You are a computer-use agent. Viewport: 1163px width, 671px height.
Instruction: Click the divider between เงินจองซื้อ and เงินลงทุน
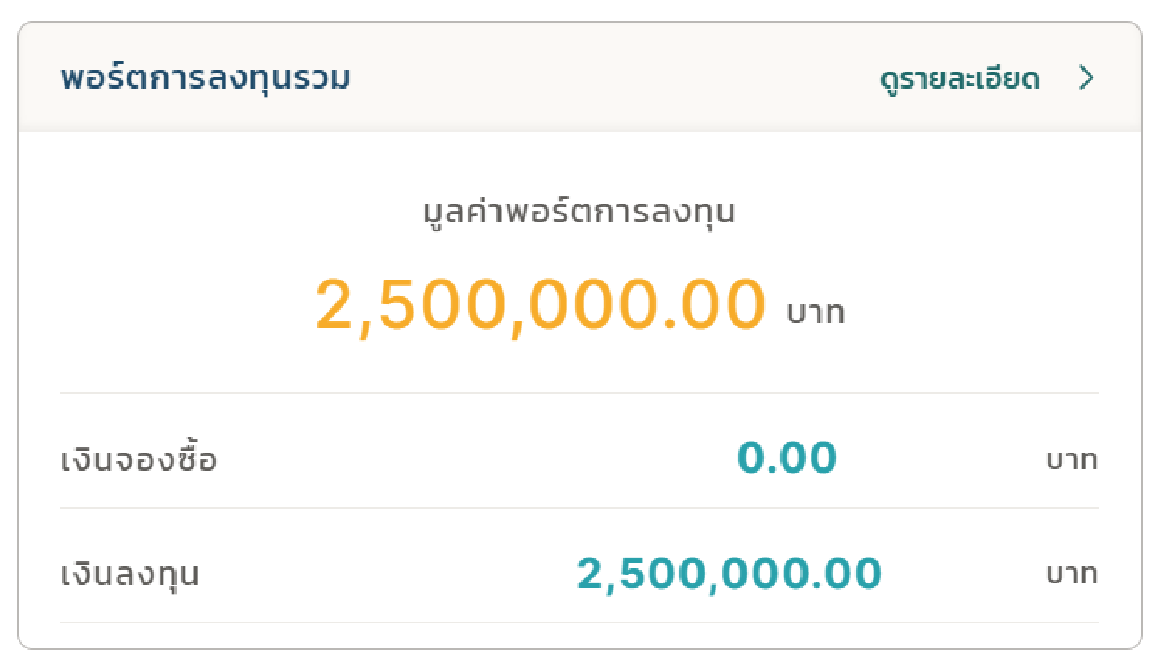point(579,508)
